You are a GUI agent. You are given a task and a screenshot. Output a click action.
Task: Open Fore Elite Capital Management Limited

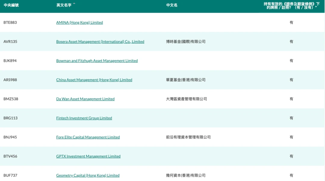pyautogui.click(x=88, y=137)
